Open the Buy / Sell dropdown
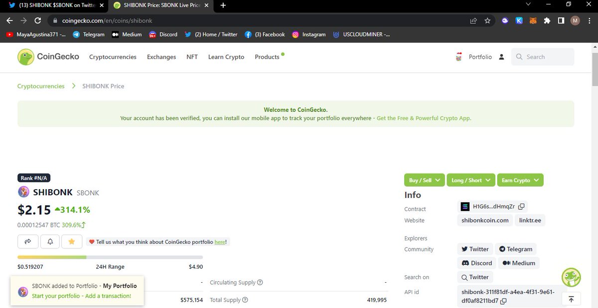 (x=425, y=180)
